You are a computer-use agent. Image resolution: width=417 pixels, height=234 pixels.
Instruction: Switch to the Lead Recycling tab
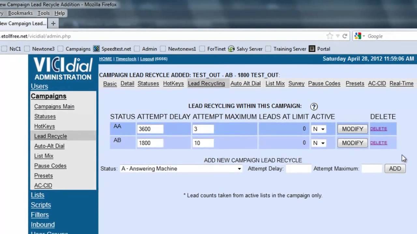(x=206, y=84)
